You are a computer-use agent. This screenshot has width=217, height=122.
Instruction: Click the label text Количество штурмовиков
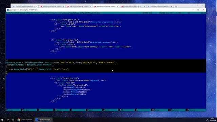tap(102, 22)
